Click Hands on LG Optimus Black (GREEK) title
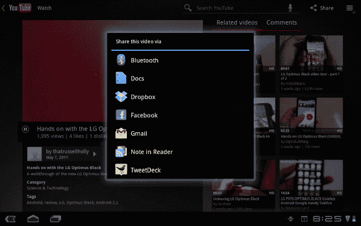The width and height of the screenshot is (361, 226). [x=311, y=136]
